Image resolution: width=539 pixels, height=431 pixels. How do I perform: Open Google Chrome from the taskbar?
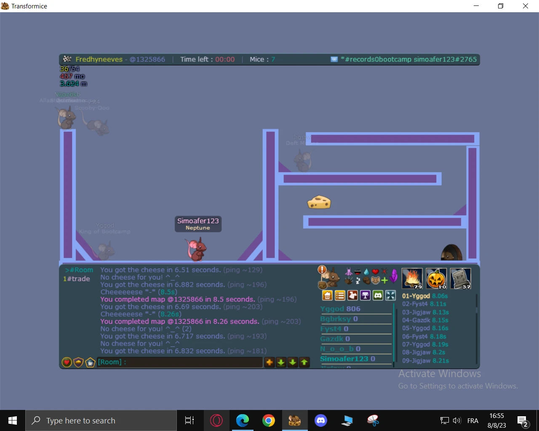coord(269,420)
